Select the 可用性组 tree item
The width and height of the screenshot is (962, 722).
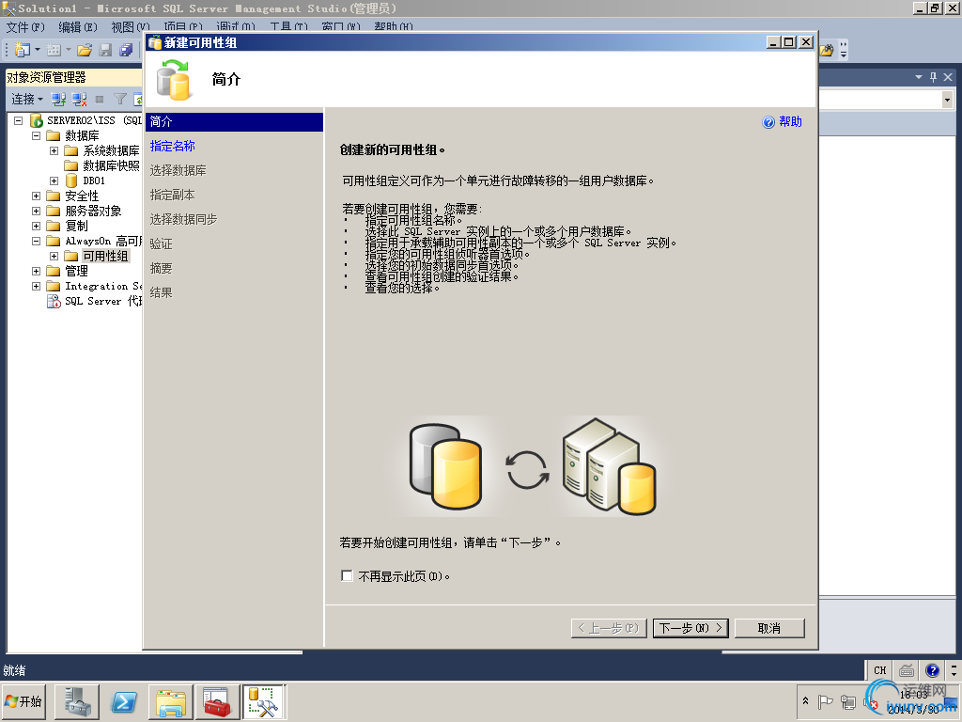tap(105, 256)
